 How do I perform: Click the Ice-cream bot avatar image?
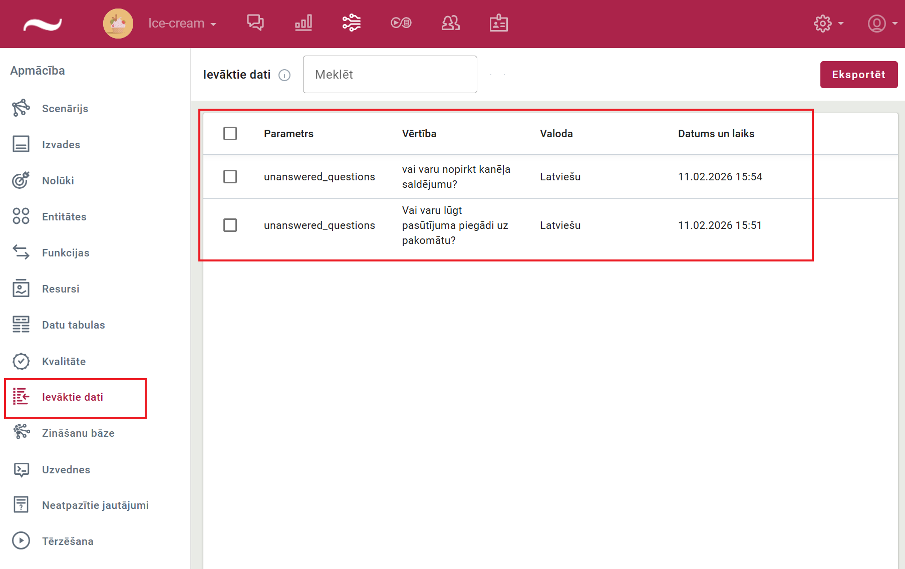(118, 24)
